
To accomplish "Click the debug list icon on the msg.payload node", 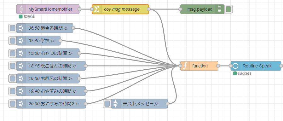I will pyautogui.click(x=220, y=9).
